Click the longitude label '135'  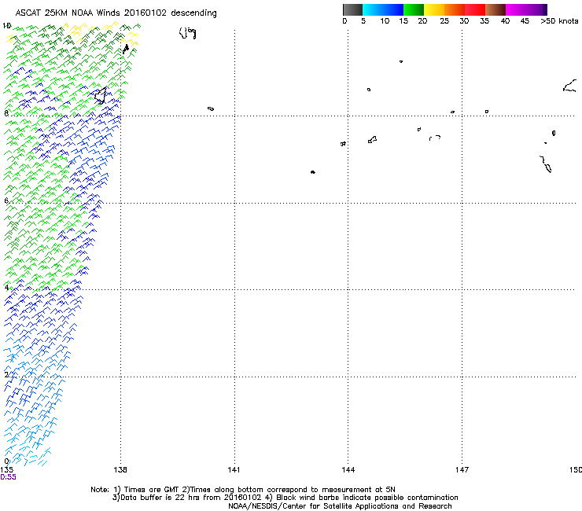6,470
